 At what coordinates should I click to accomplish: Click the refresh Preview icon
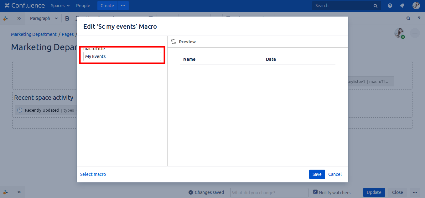pos(173,42)
